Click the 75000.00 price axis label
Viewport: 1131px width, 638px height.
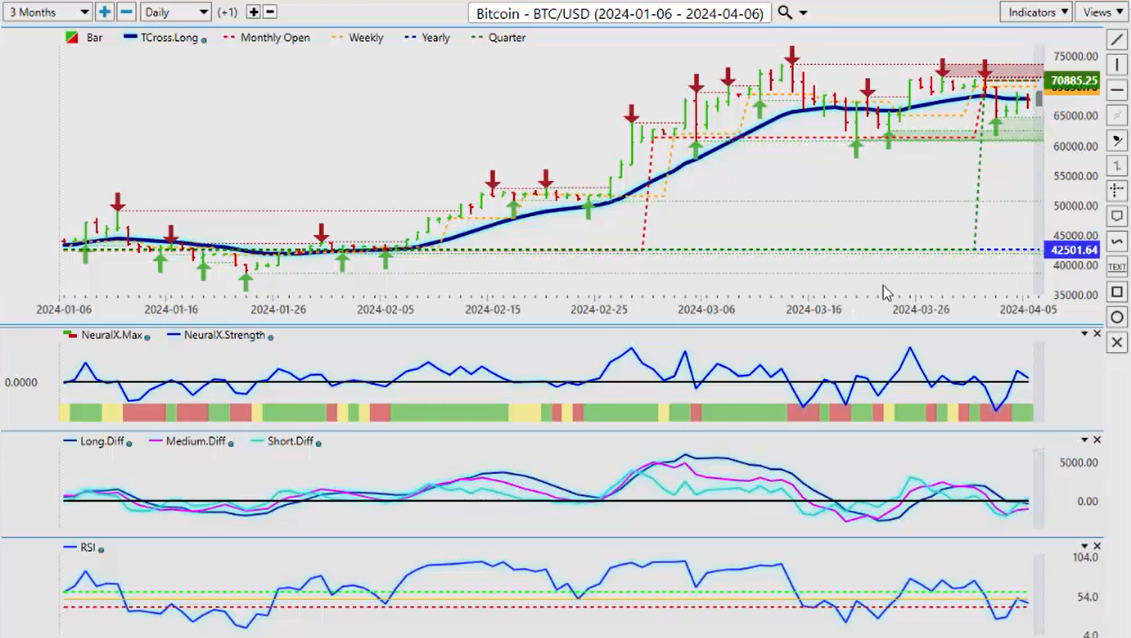point(1074,57)
